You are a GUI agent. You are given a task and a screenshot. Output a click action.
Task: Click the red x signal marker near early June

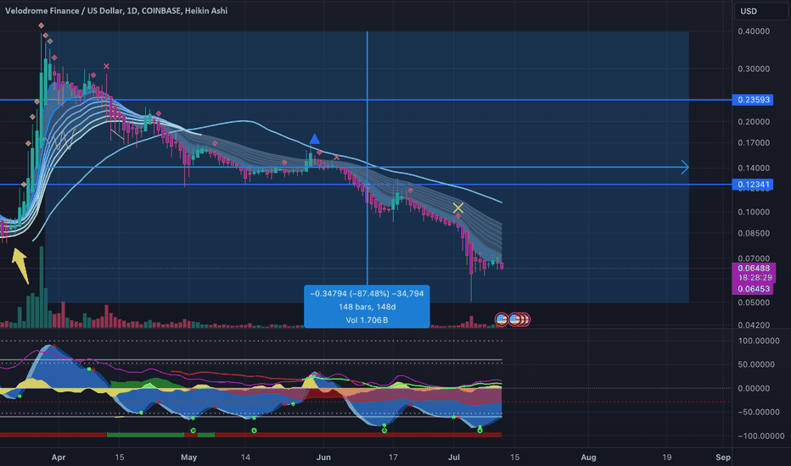tap(336, 158)
